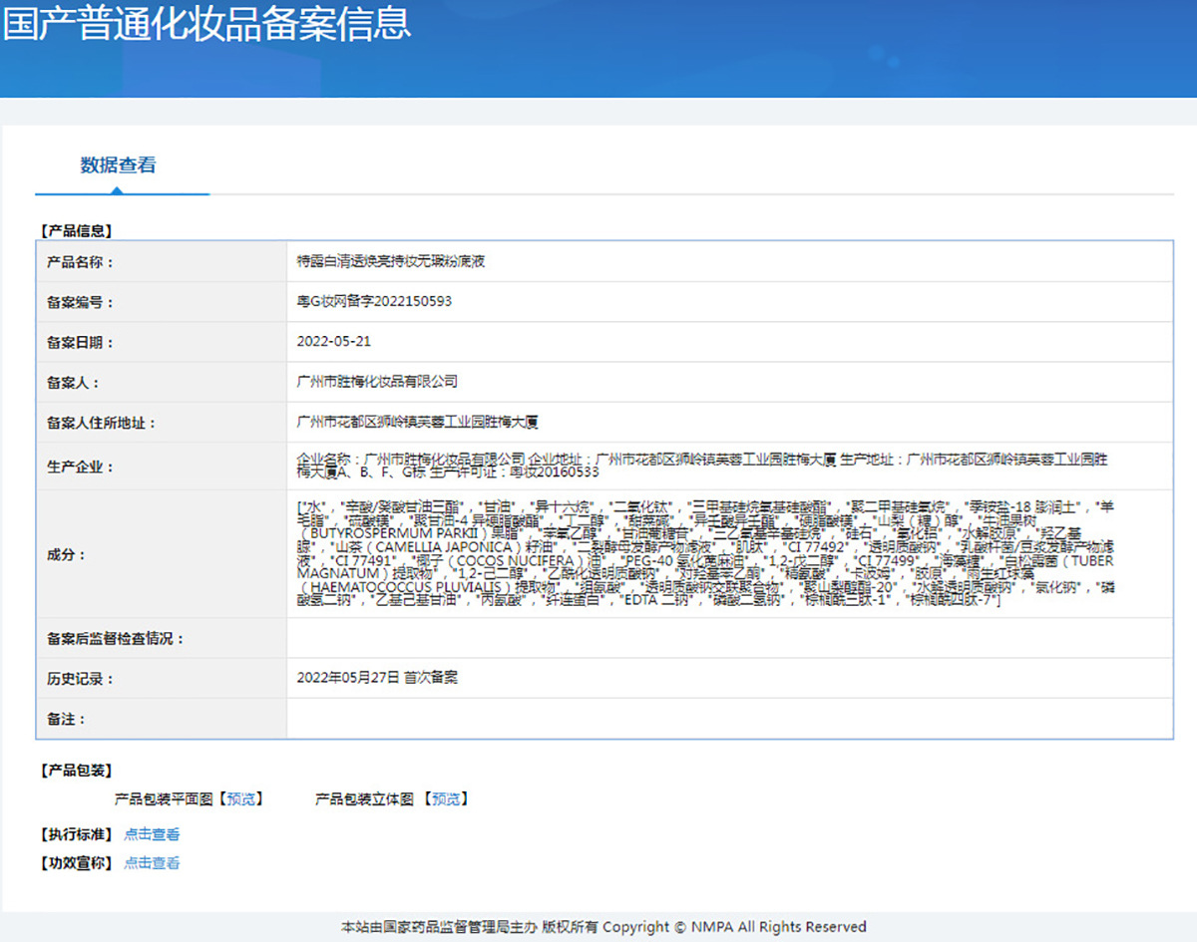Click the empty 备案后监督检查情况 value cell

click(728, 638)
